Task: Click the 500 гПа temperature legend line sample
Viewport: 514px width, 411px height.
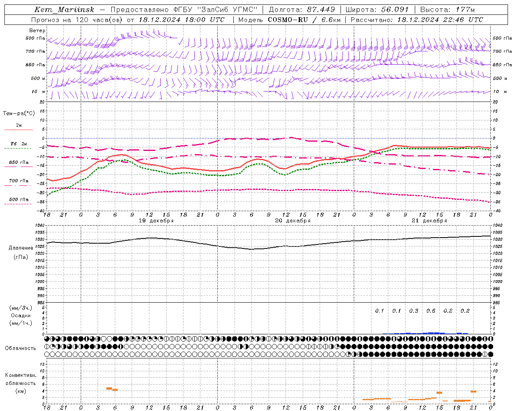Action: [18, 204]
